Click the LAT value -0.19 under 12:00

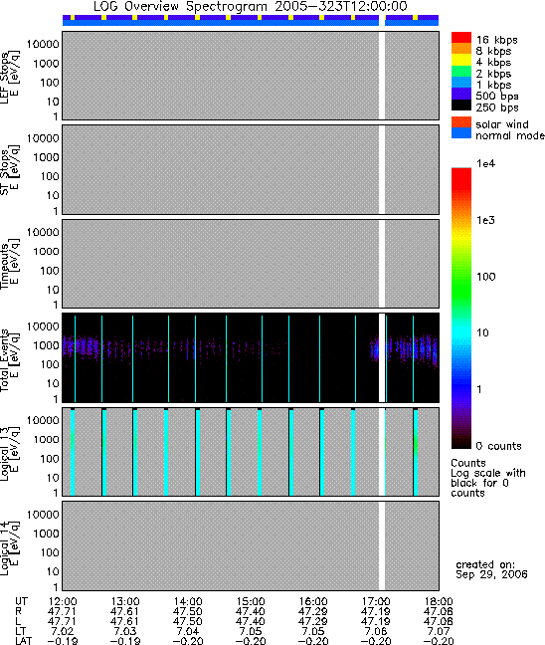click(x=62, y=640)
